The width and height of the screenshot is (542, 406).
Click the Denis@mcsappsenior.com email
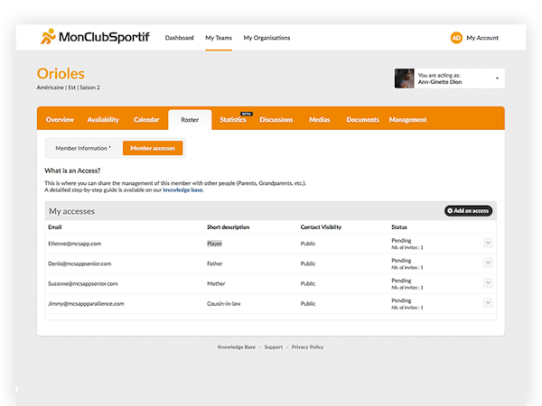(x=79, y=263)
